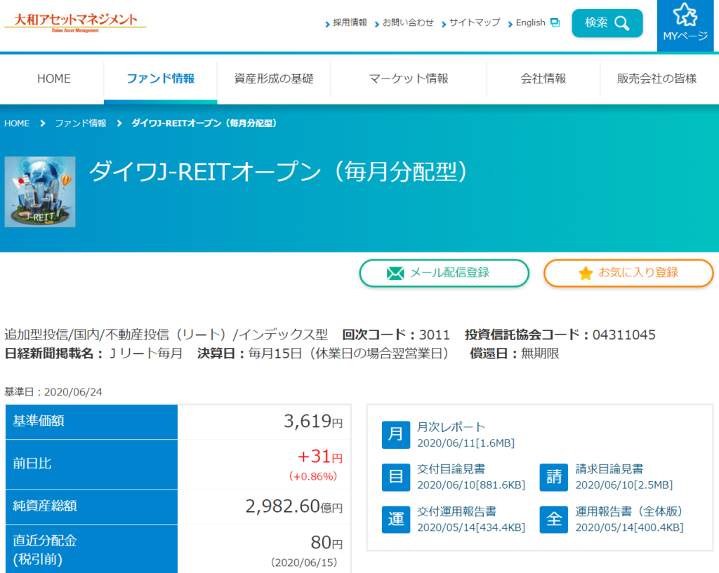Screen dimensions: 719x573
Task: Click the 採用情報 header link
Action: pyautogui.click(x=350, y=22)
